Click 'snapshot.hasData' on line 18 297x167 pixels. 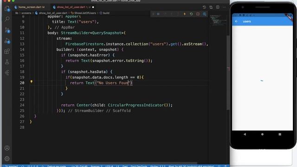[x=88, y=72]
